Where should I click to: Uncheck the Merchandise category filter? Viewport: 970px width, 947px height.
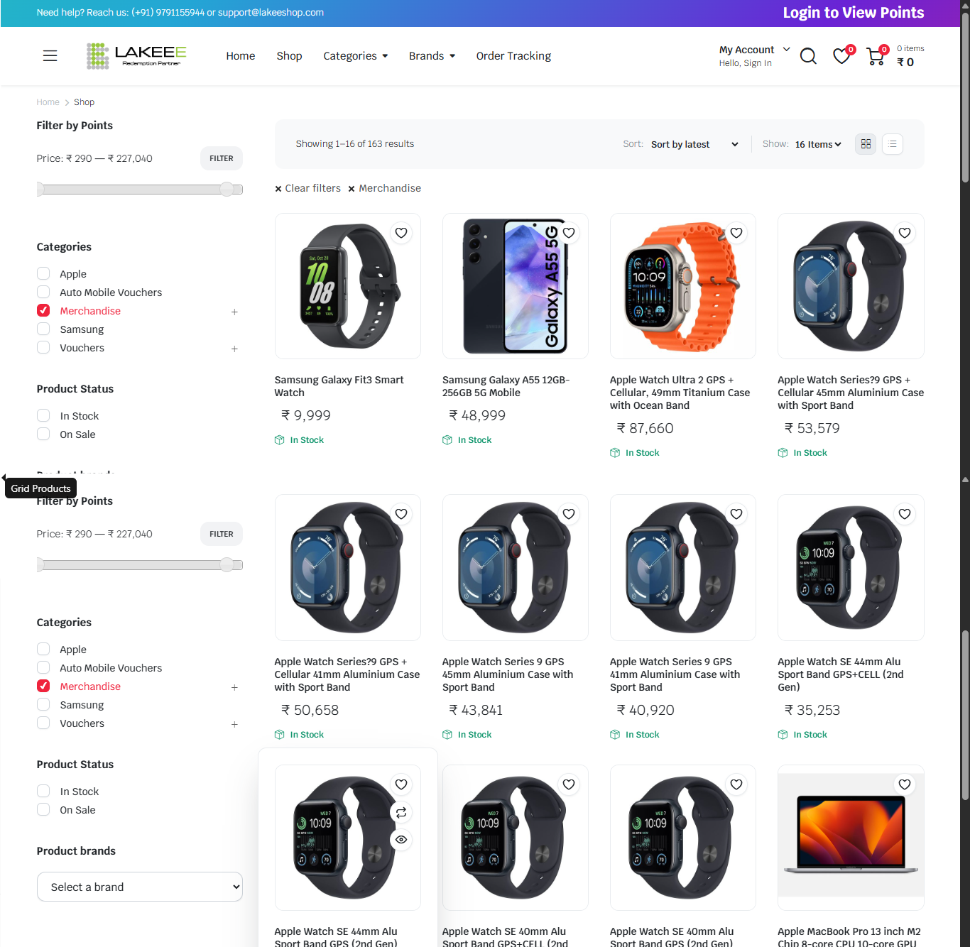point(43,311)
